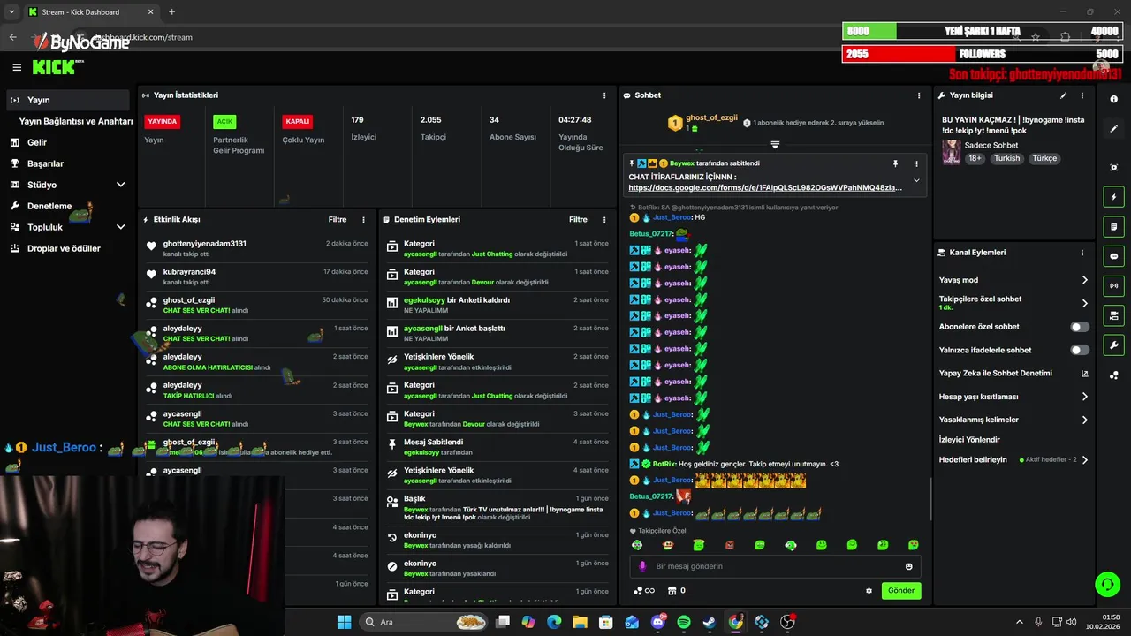Click the Windows taskbar search box
This screenshot has height=636, width=1131.
[424, 622]
